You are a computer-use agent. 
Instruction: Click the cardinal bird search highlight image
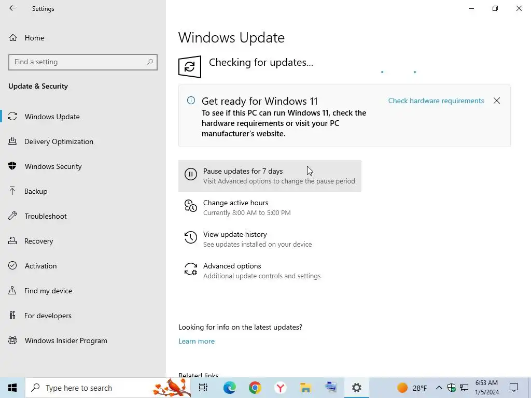coord(171,388)
